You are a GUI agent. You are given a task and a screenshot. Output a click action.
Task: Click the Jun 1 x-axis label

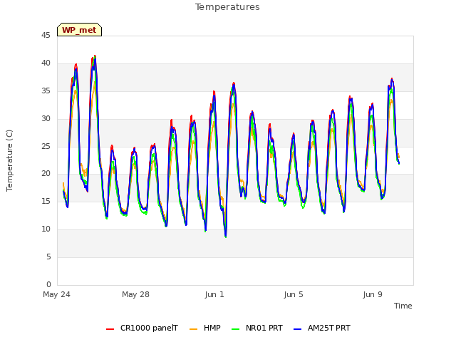[x=214, y=294]
